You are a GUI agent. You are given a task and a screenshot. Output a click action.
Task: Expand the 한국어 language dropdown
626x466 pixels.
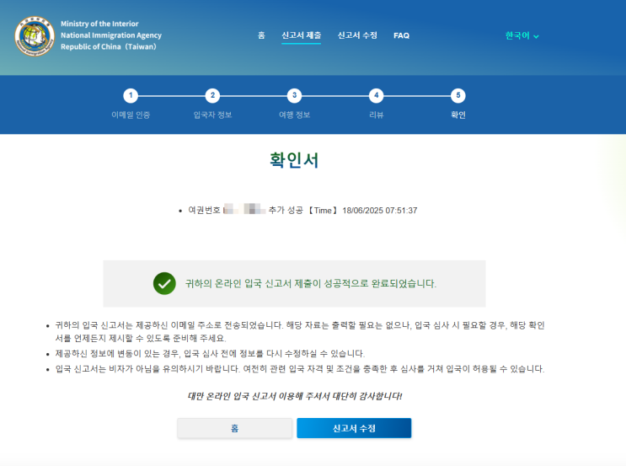[522, 36]
